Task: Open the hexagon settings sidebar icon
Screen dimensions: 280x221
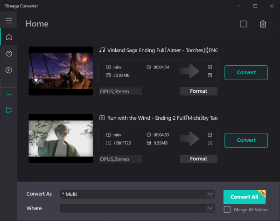Action: tap(8, 70)
